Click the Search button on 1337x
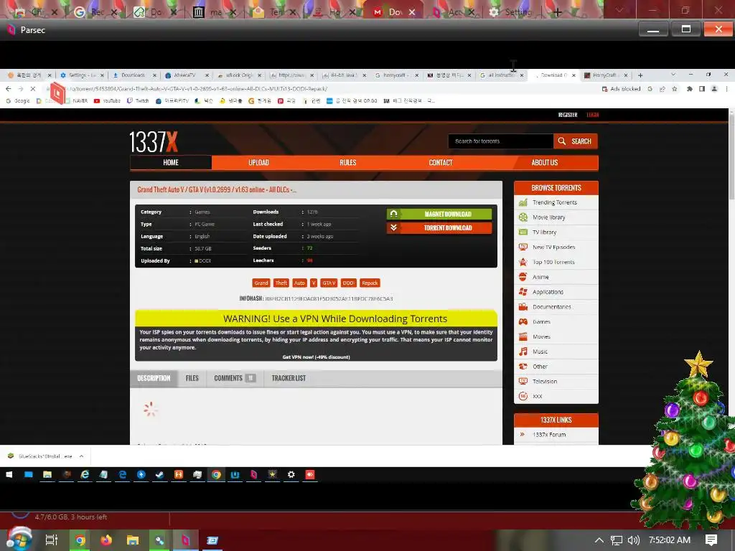 click(x=575, y=141)
